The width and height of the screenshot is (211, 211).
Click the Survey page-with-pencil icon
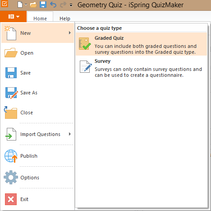pyautogui.click(x=86, y=66)
